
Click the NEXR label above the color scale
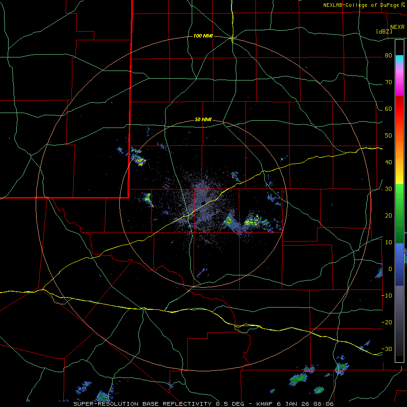point(398,27)
